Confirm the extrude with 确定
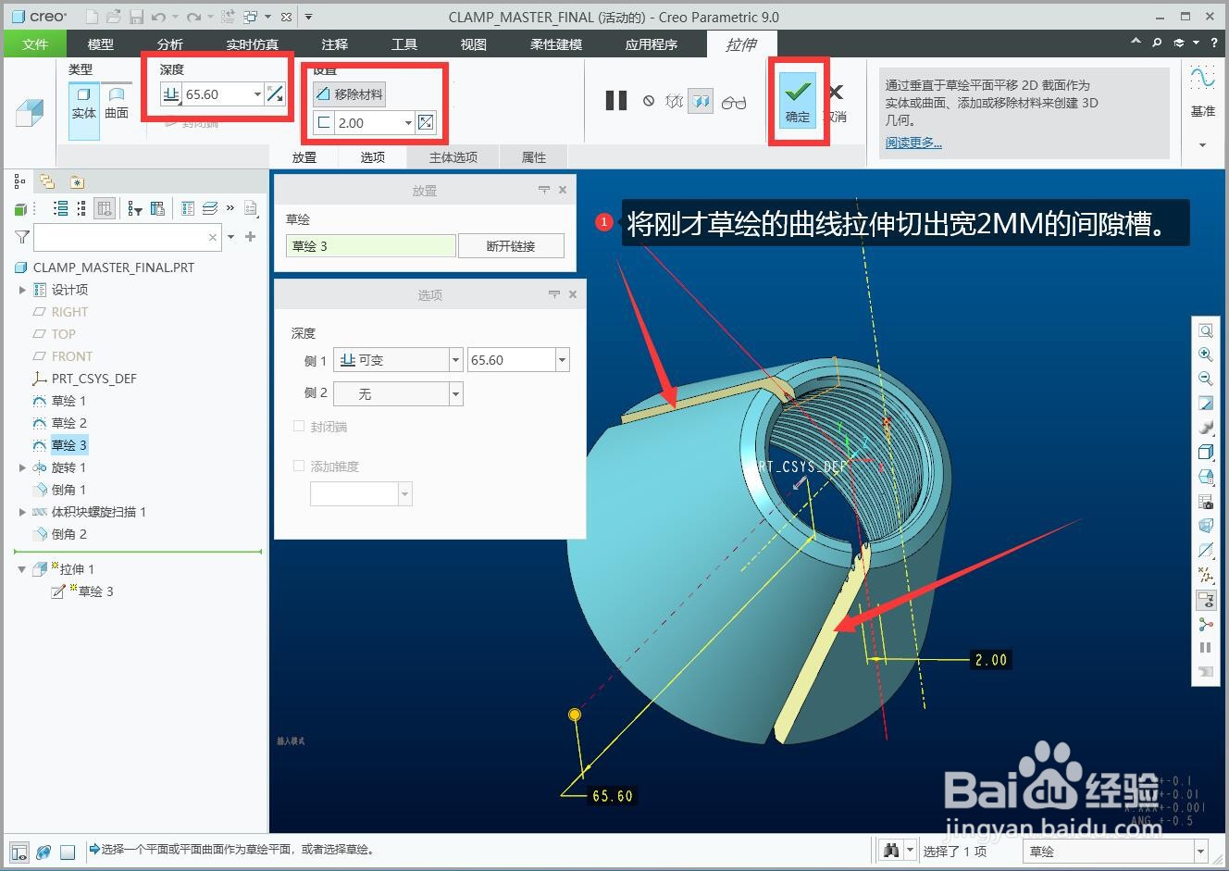Screen dimensions: 1229x871 pos(797,99)
